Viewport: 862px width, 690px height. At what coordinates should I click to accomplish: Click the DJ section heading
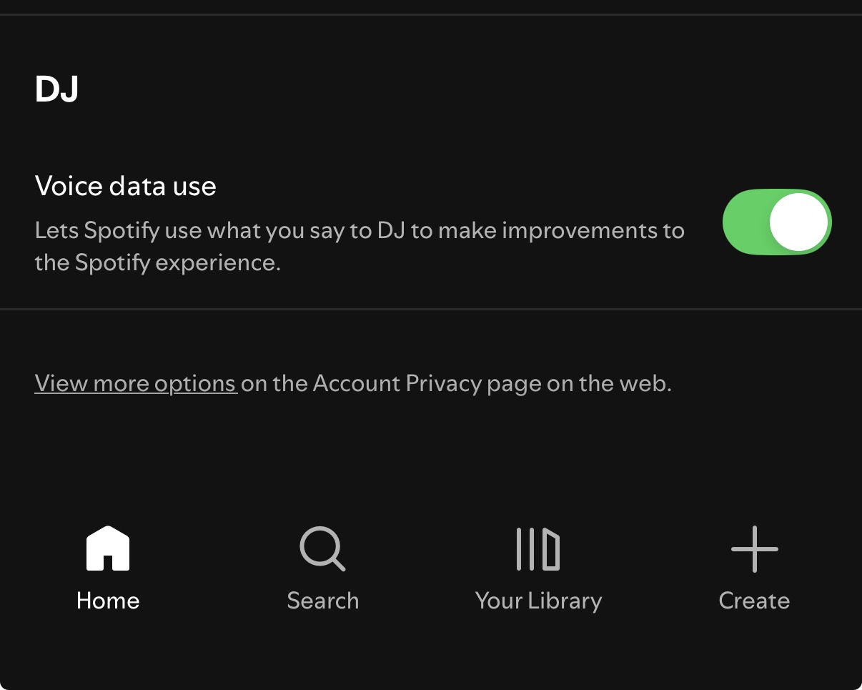click(x=56, y=90)
